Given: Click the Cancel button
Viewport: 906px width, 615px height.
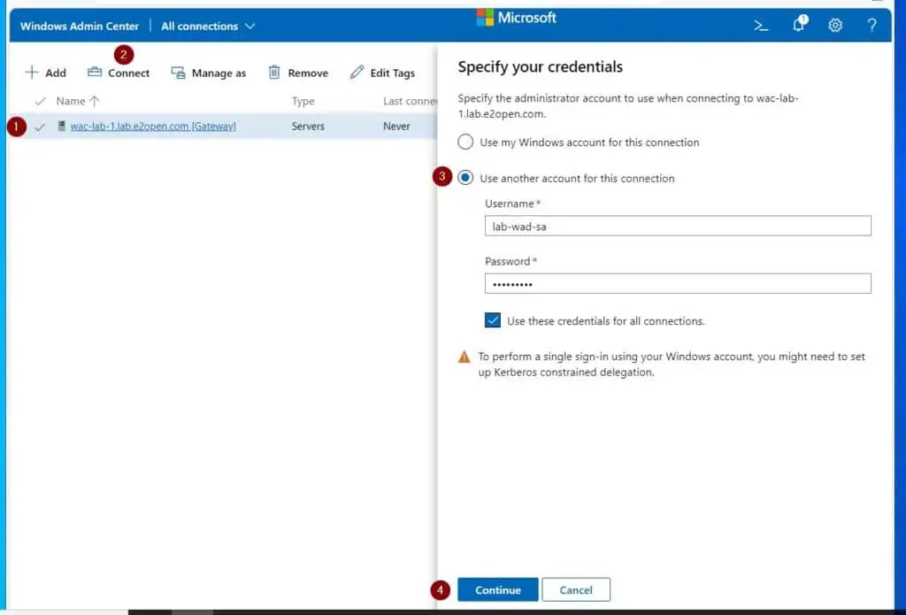Looking at the screenshot, I should tap(575, 589).
